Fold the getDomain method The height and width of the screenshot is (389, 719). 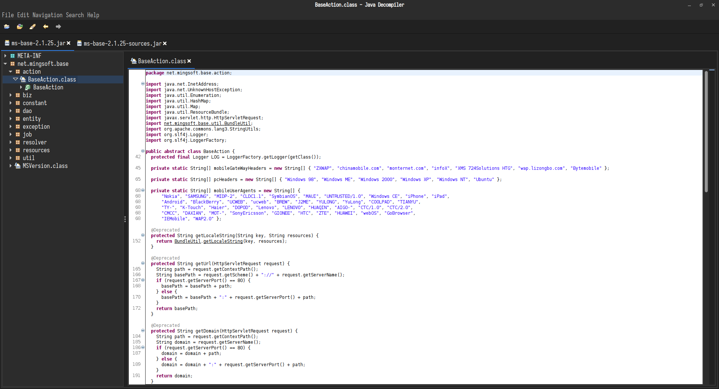(x=143, y=331)
